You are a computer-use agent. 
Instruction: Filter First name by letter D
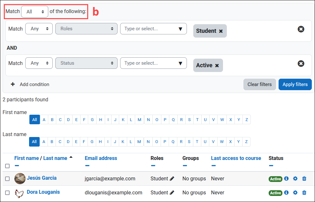(x=68, y=119)
